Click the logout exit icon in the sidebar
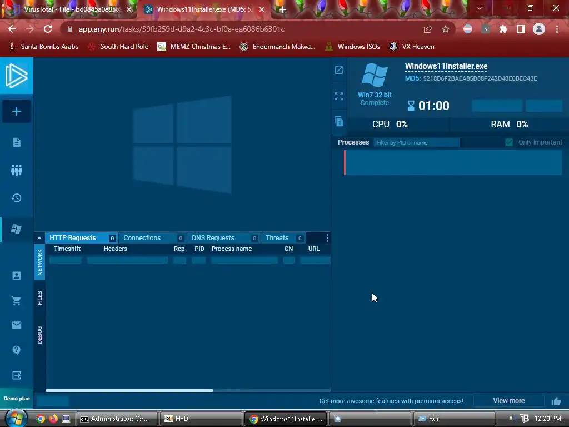 pyautogui.click(x=16, y=375)
